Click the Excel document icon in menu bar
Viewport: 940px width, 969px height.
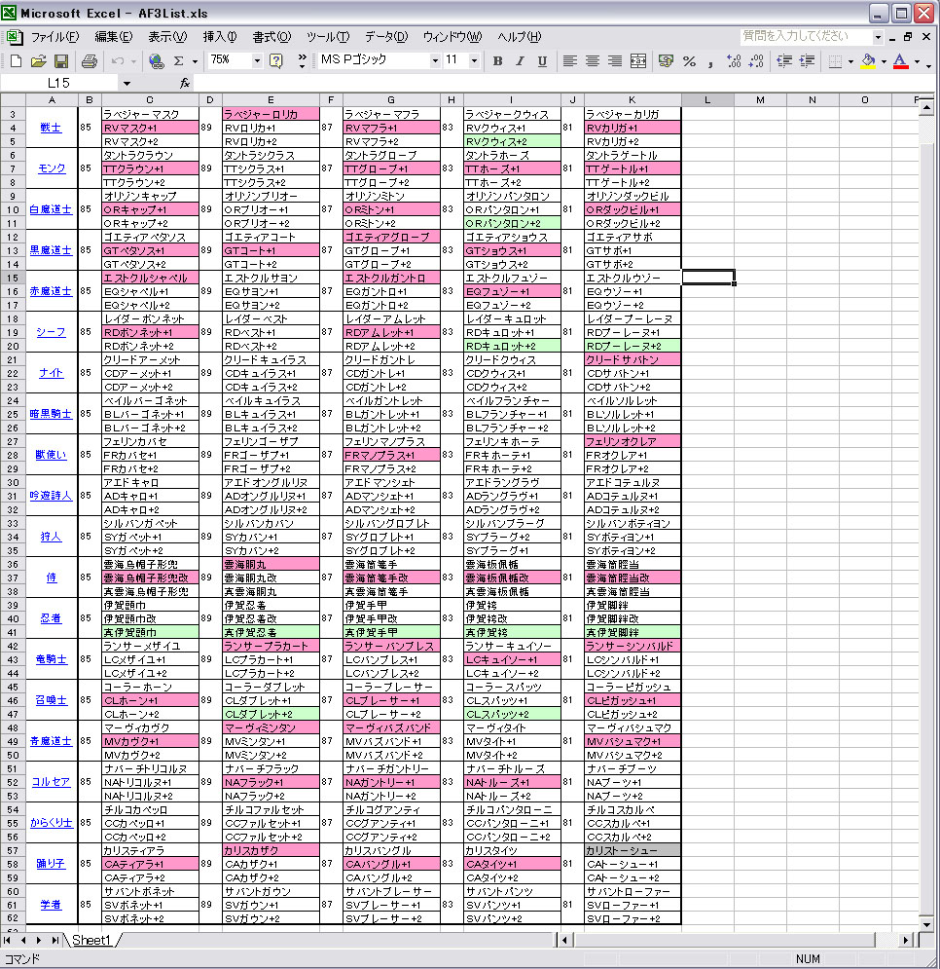pyautogui.click(x=13, y=36)
